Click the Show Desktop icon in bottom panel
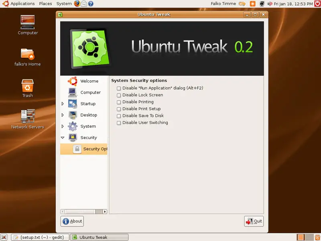Screen dimensions: 321x241 tap(4, 237)
